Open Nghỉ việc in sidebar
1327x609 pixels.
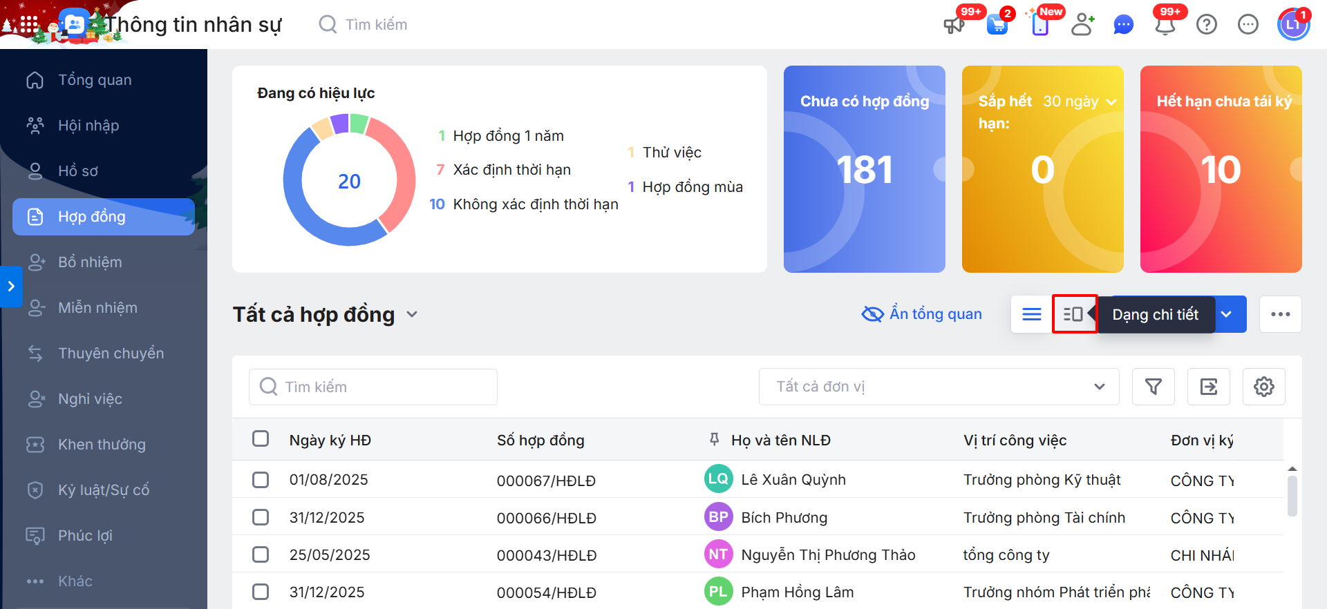[x=104, y=399]
